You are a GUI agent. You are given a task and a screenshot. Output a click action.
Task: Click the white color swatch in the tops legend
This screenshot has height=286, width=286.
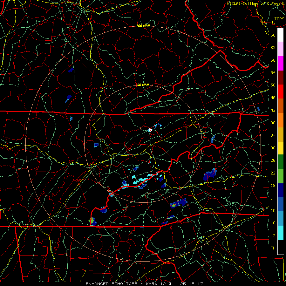tap(281, 35)
